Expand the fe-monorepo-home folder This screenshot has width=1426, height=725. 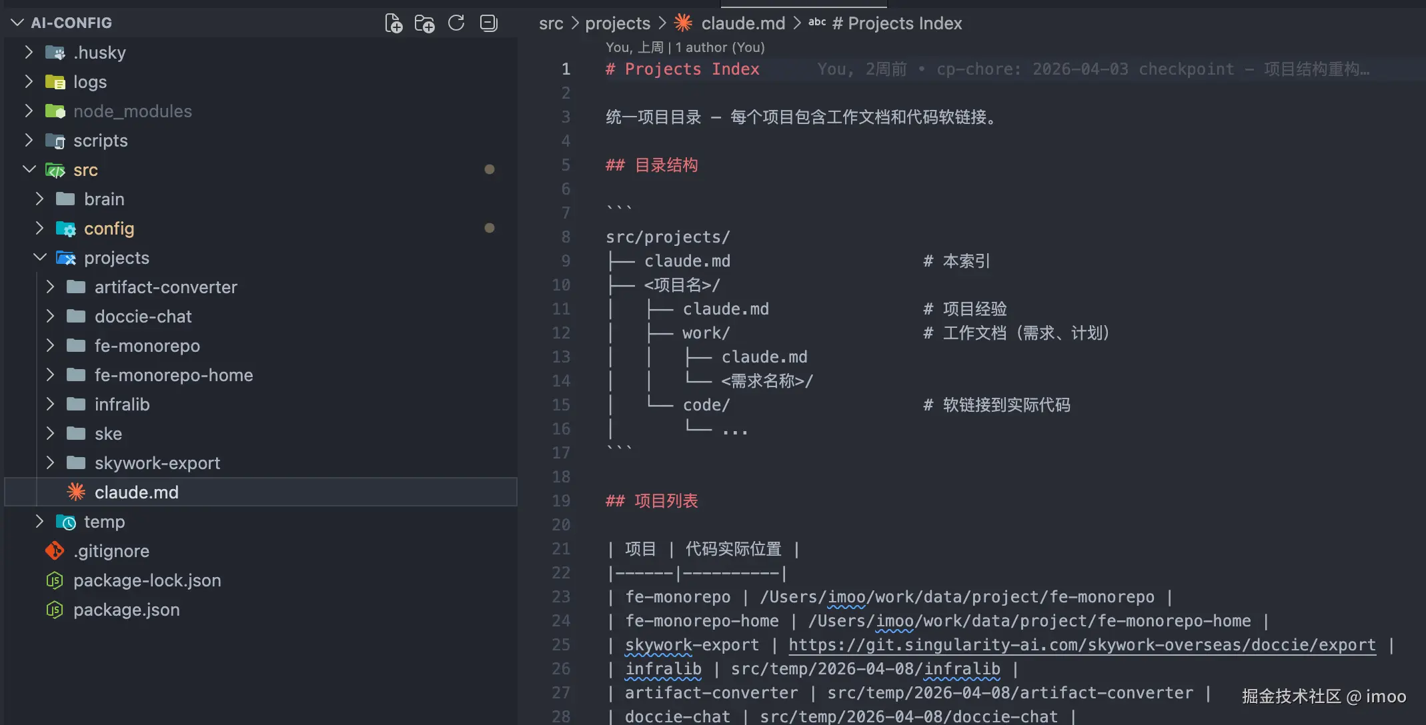(x=50, y=375)
